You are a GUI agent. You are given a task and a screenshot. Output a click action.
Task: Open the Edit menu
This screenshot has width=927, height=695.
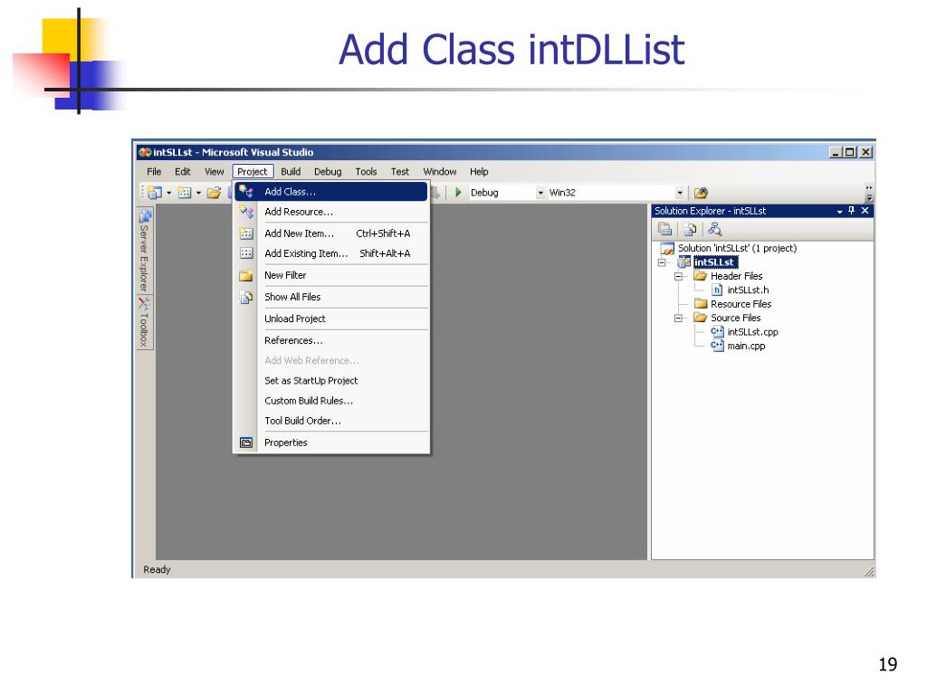click(x=183, y=171)
